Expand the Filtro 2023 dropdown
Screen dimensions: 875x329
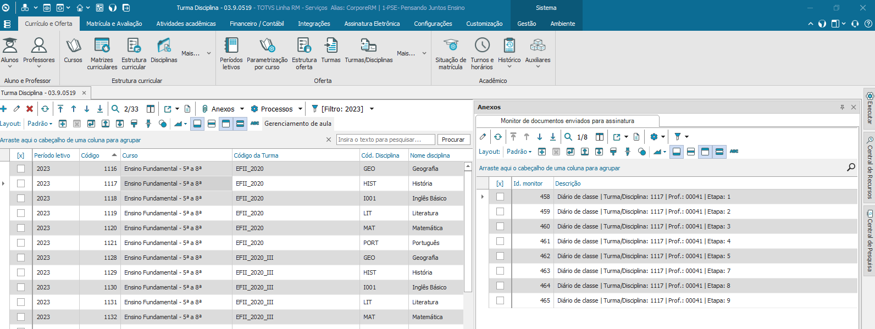click(372, 109)
